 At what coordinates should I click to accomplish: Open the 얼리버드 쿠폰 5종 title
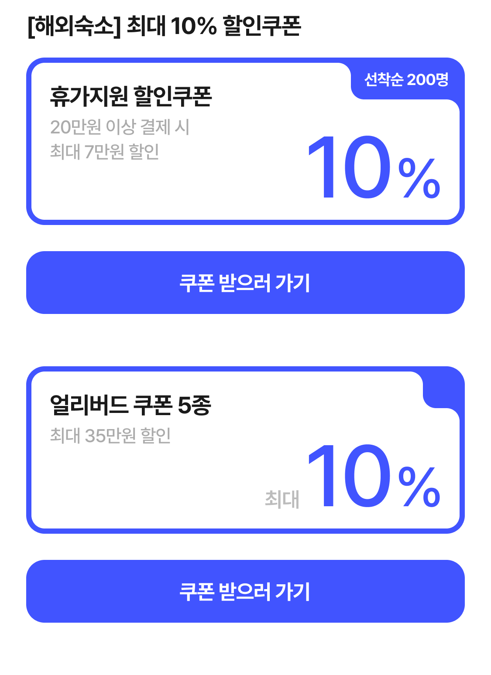click(x=130, y=405)
